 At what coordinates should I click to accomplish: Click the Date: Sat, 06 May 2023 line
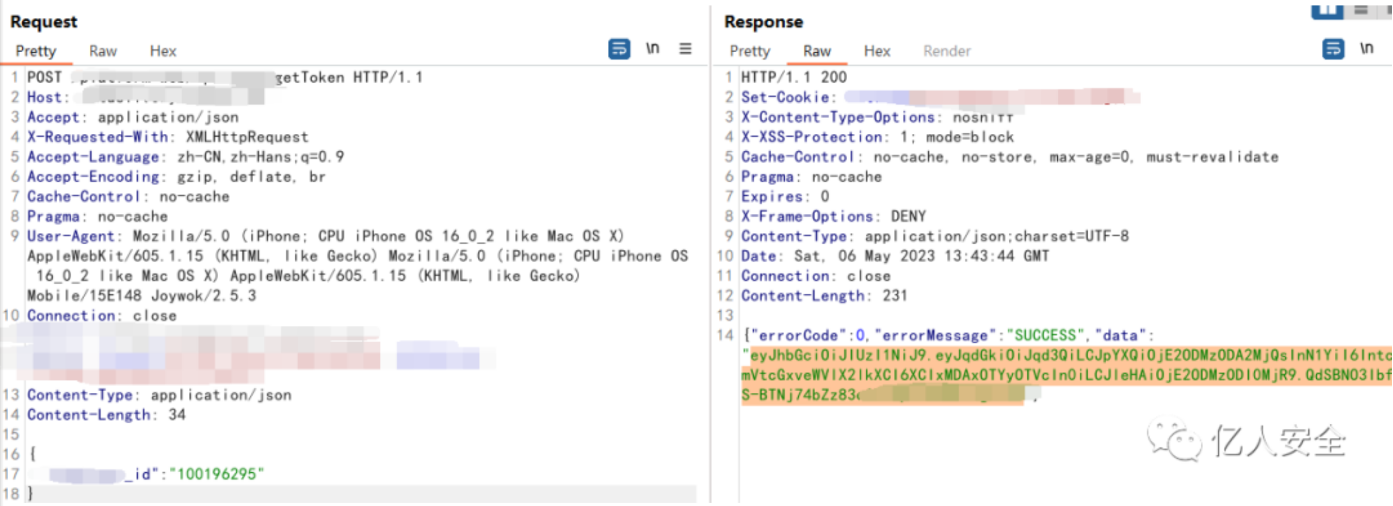[895, 256]
